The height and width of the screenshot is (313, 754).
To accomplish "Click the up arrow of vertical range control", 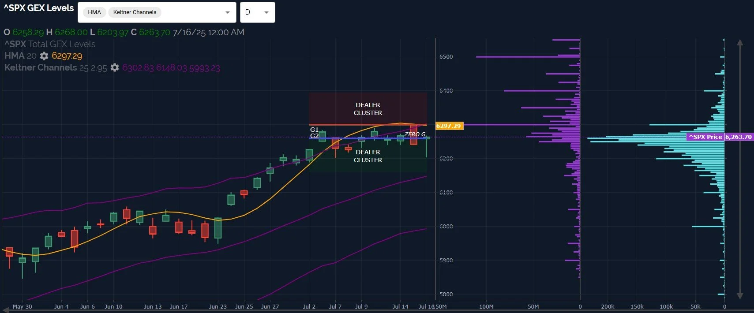I will click(x=740, y=42).
